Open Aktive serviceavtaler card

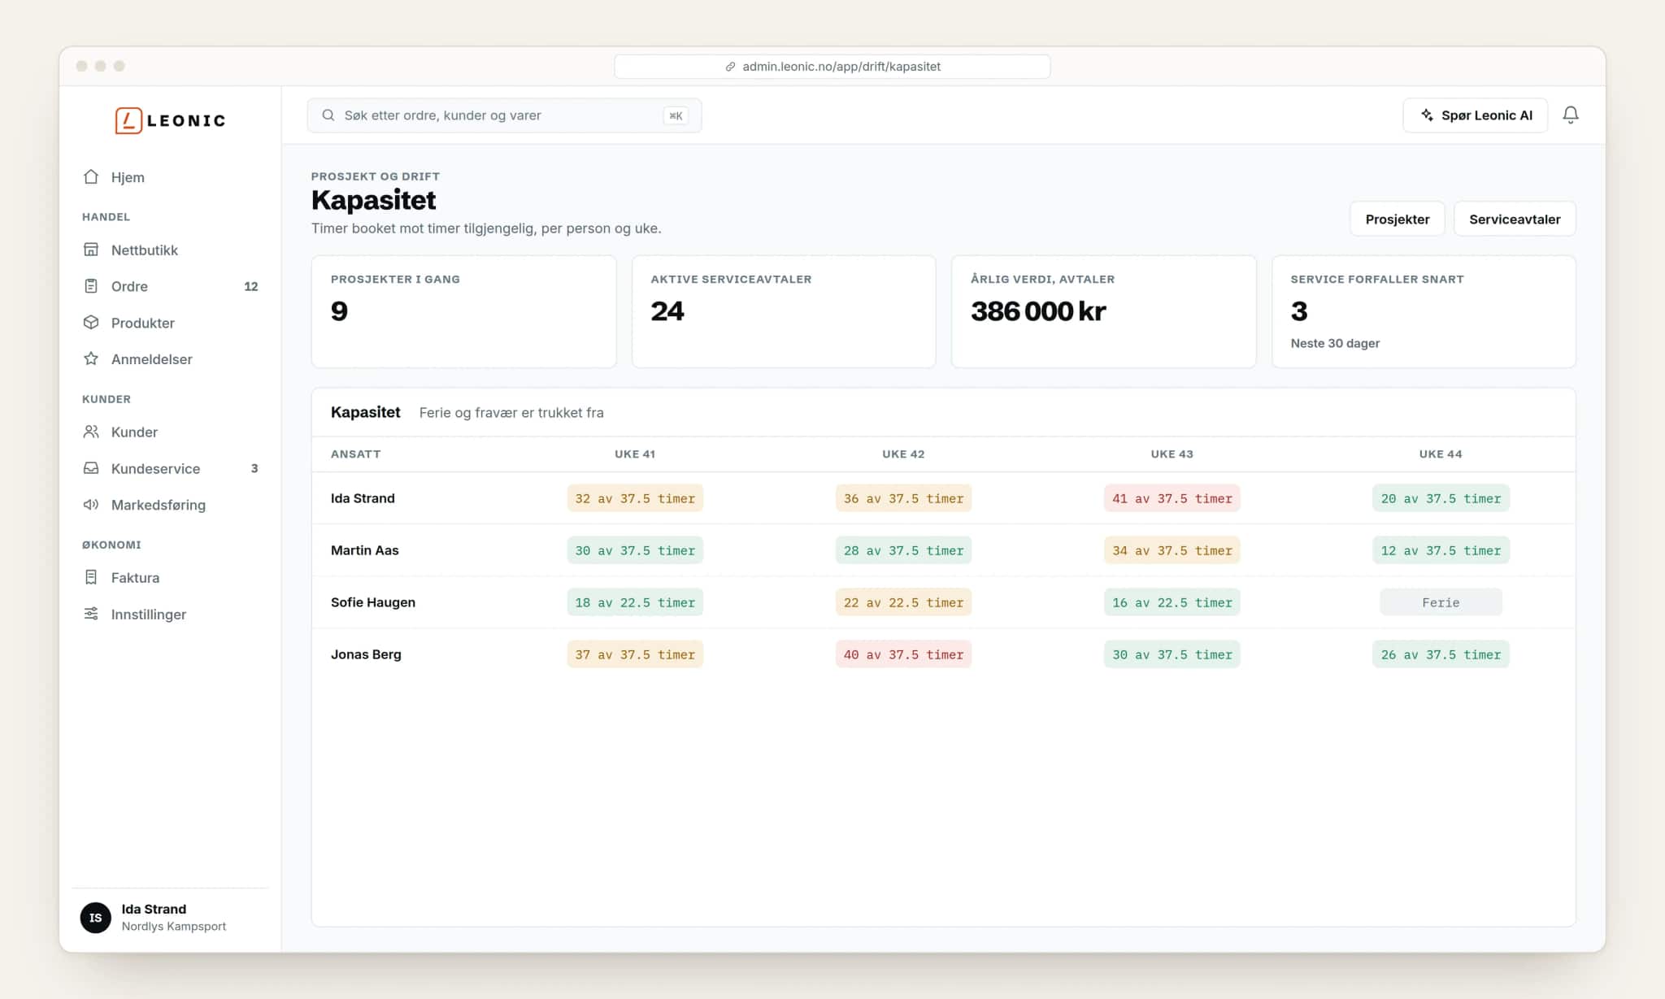pos(784,311)
